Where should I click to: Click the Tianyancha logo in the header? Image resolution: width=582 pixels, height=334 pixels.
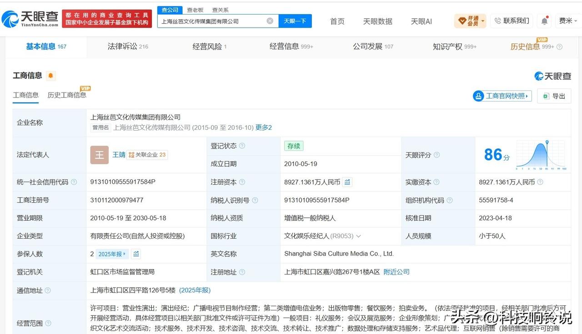(x=30, y=19)
